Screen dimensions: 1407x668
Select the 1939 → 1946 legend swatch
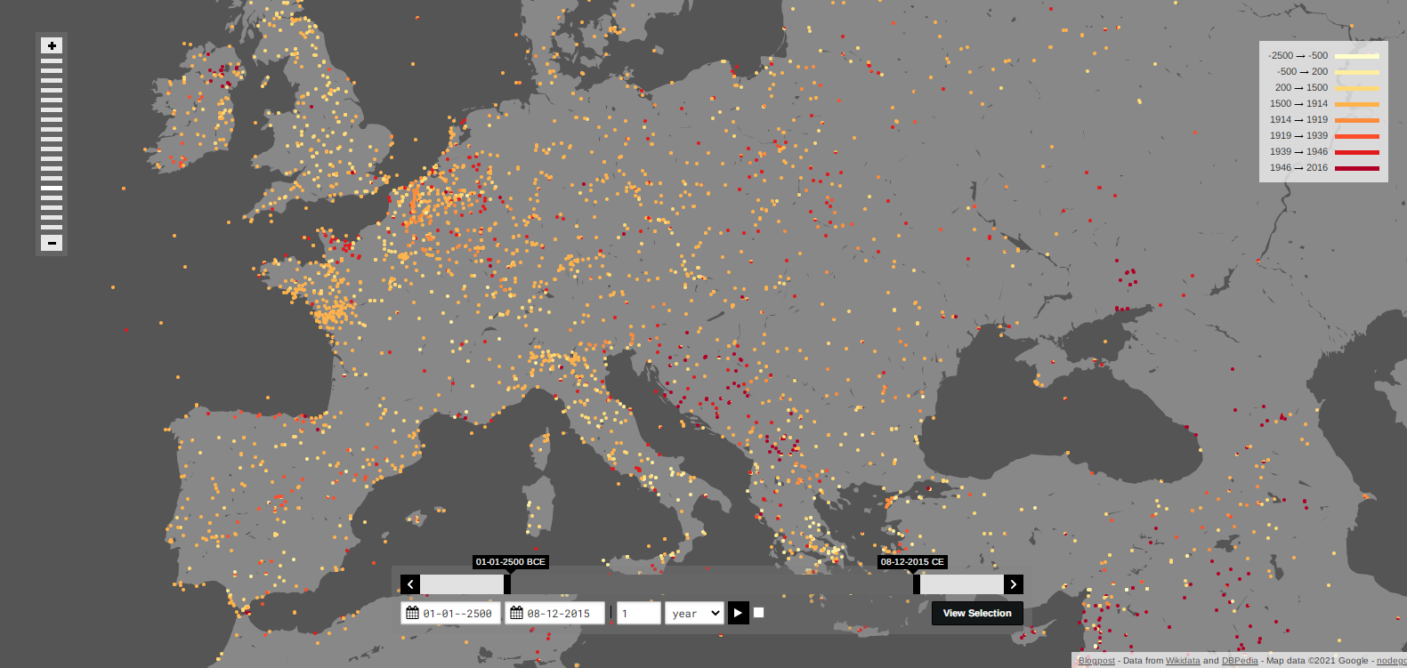click(x=1357, y=152)
